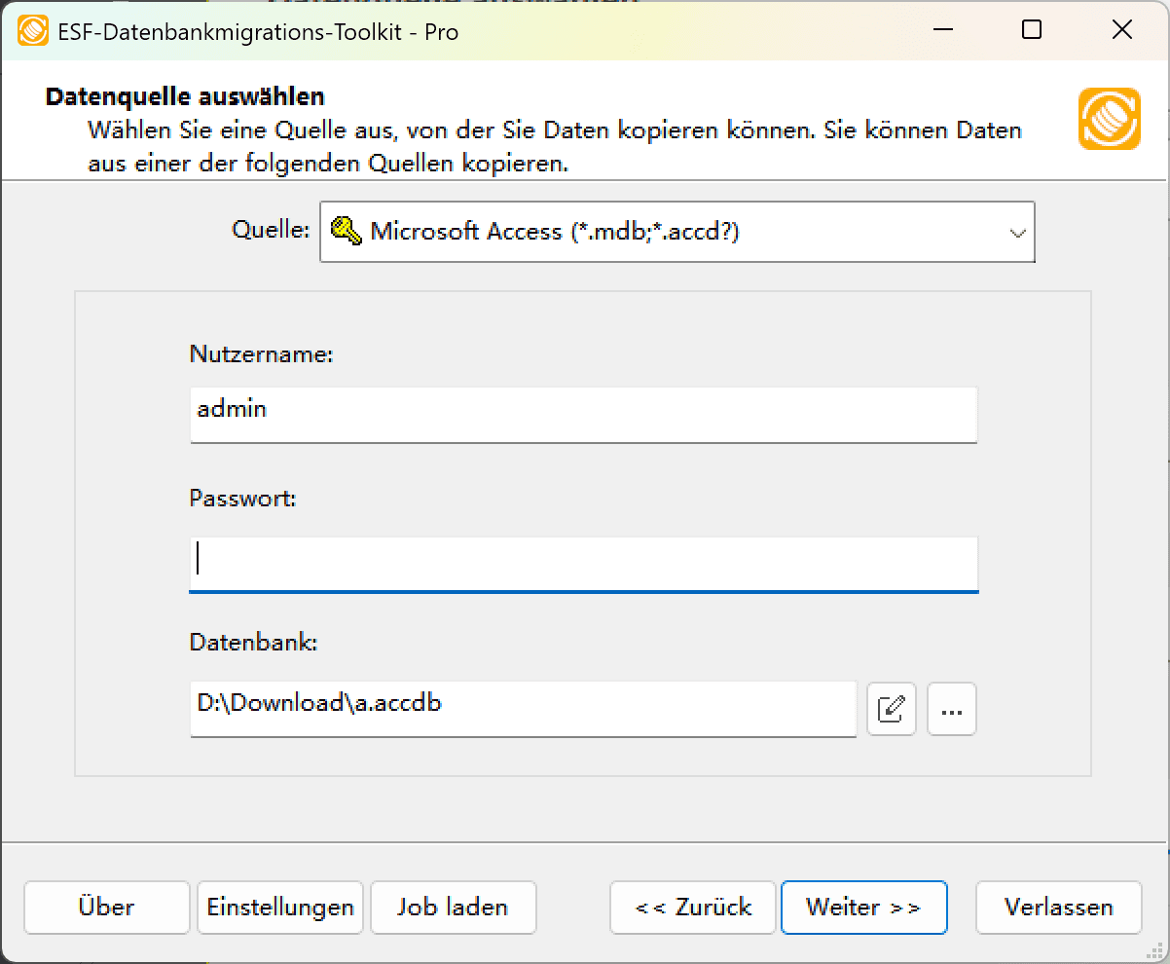Click inside the empty Passwort field
This screenshot has width=1170, height=964.
pos(583,563)
